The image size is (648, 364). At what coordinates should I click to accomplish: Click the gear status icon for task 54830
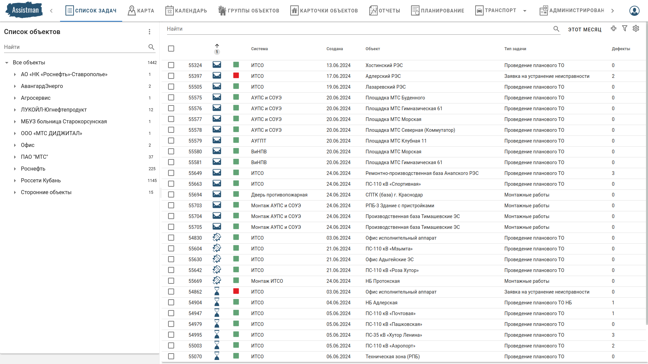217,238
